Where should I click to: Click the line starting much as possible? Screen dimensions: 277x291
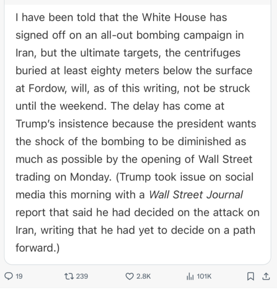point(134,160)
